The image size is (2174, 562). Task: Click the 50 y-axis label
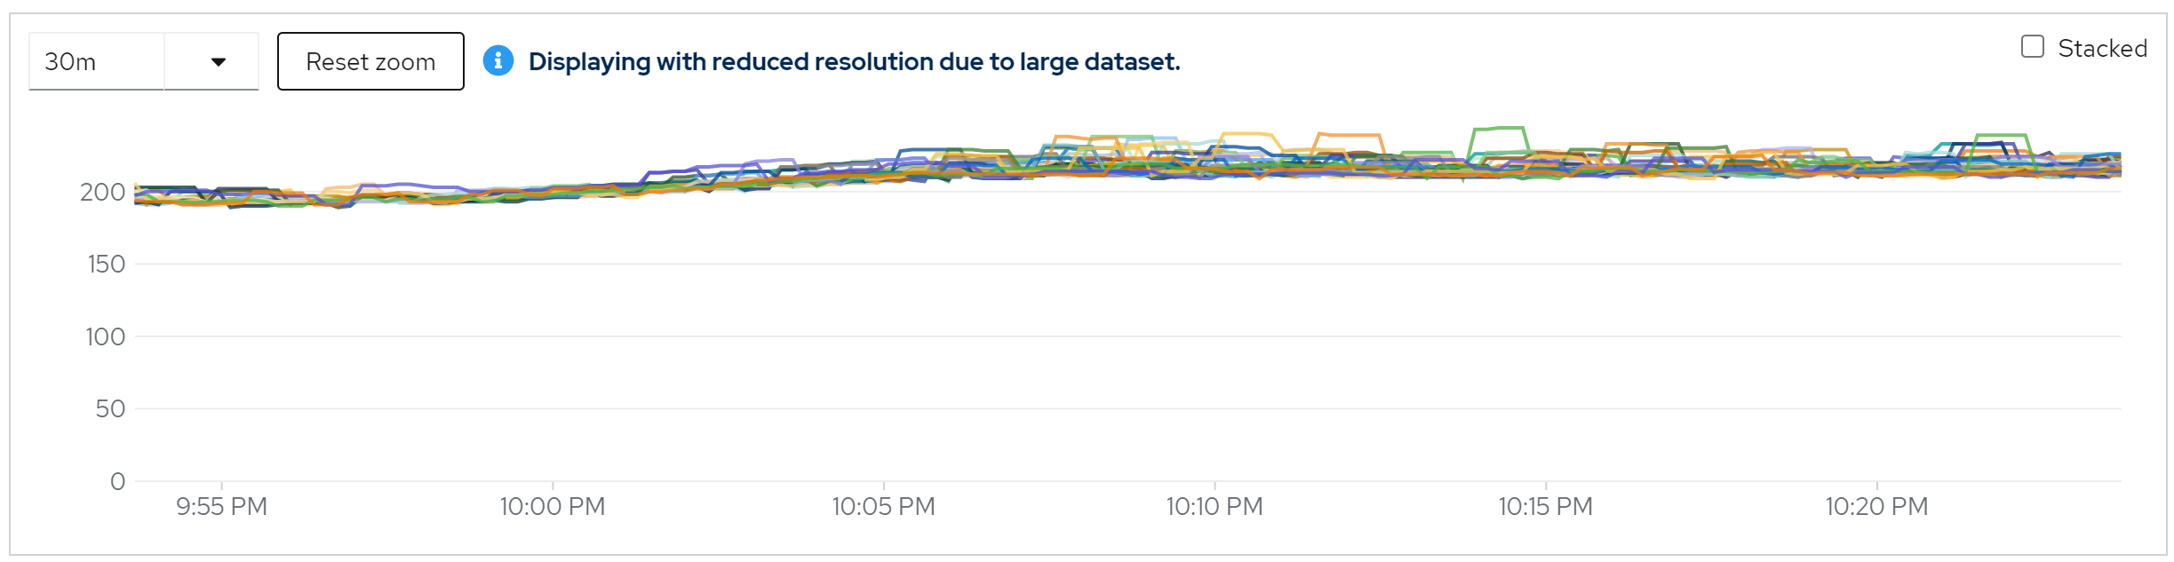(110, 408)
